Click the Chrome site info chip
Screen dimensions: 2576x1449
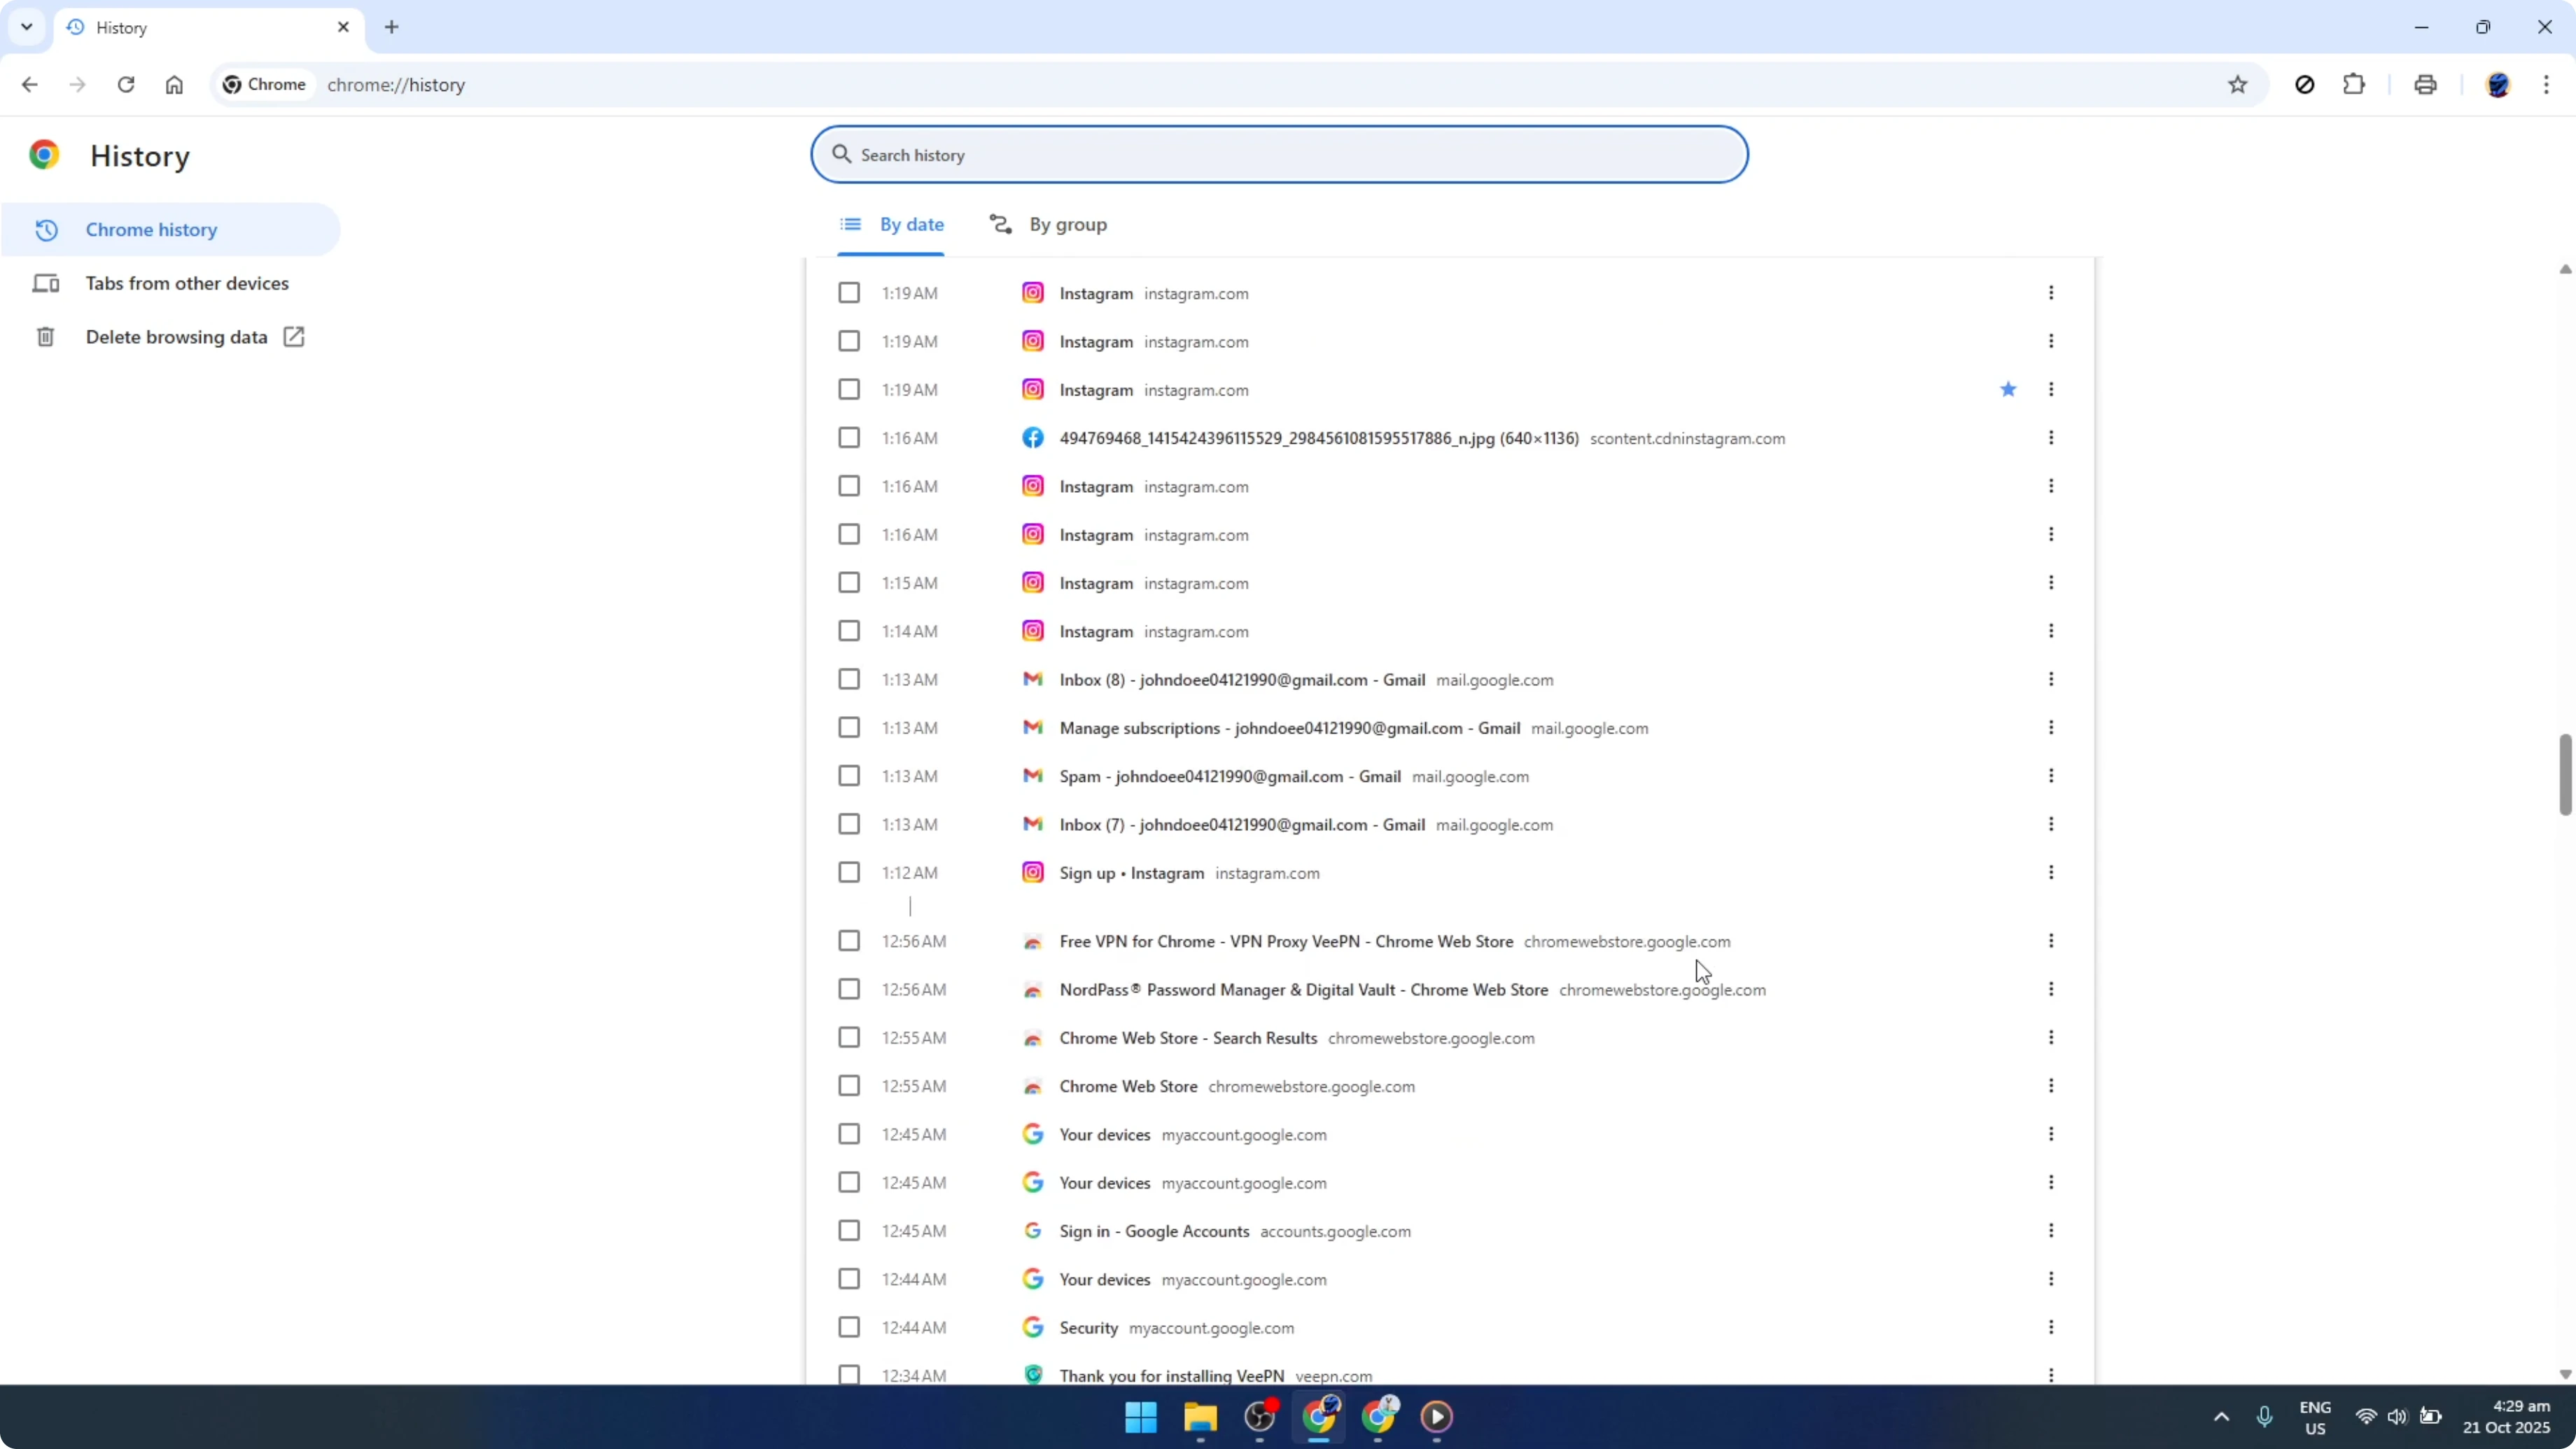coord(265,85)
